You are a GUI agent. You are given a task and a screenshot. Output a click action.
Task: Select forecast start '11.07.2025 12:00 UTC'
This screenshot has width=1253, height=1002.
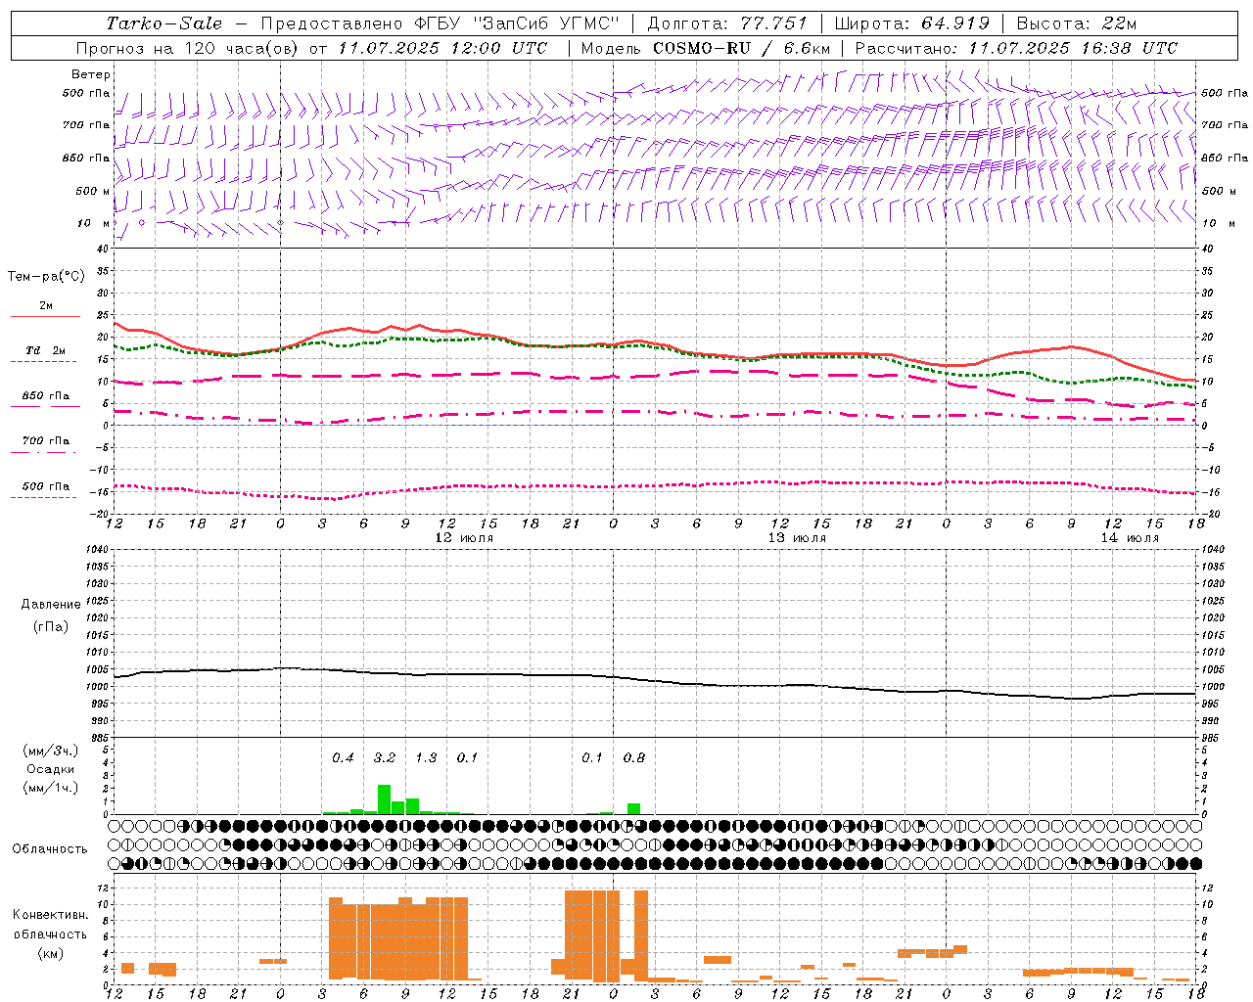443,48
